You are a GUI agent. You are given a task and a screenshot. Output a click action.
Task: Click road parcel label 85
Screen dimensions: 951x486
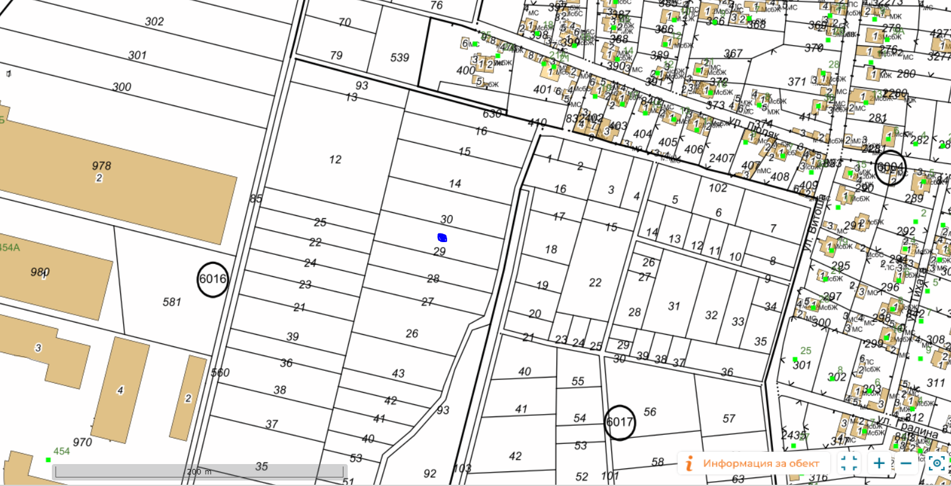click(x=256, y=199)
